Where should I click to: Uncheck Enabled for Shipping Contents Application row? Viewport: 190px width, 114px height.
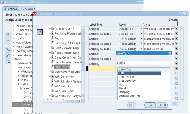click(x=177, y=33)
